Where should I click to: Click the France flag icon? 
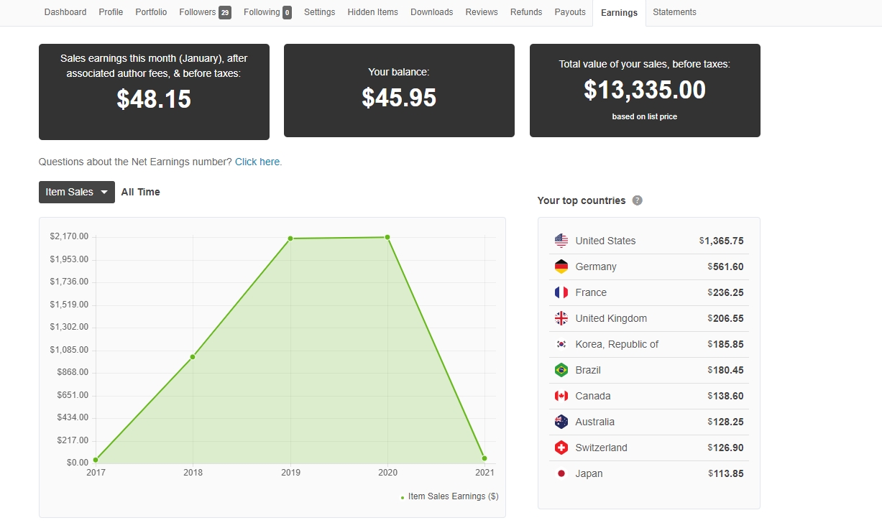click(561, 292)
